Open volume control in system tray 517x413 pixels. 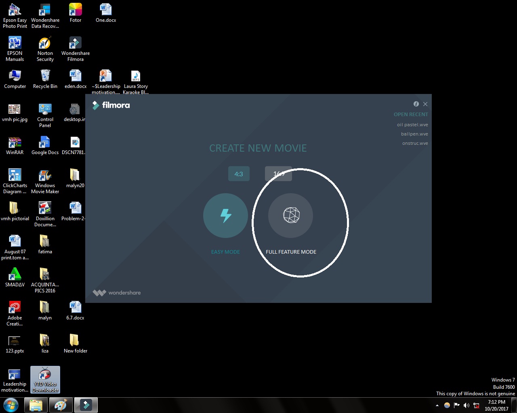[467, 405]
